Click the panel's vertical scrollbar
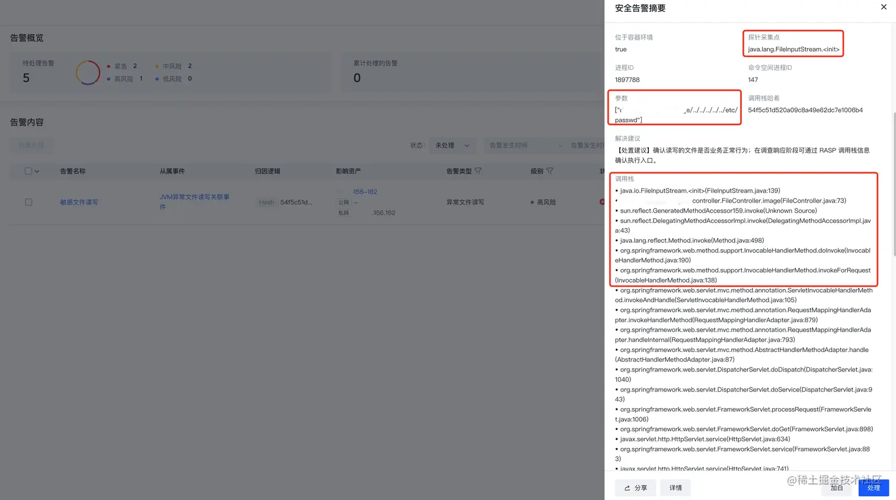Screen dimensions: 896x500 click(894, 184)
